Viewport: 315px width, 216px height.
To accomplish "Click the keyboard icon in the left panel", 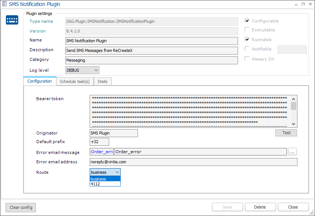I will click(12, 20).
